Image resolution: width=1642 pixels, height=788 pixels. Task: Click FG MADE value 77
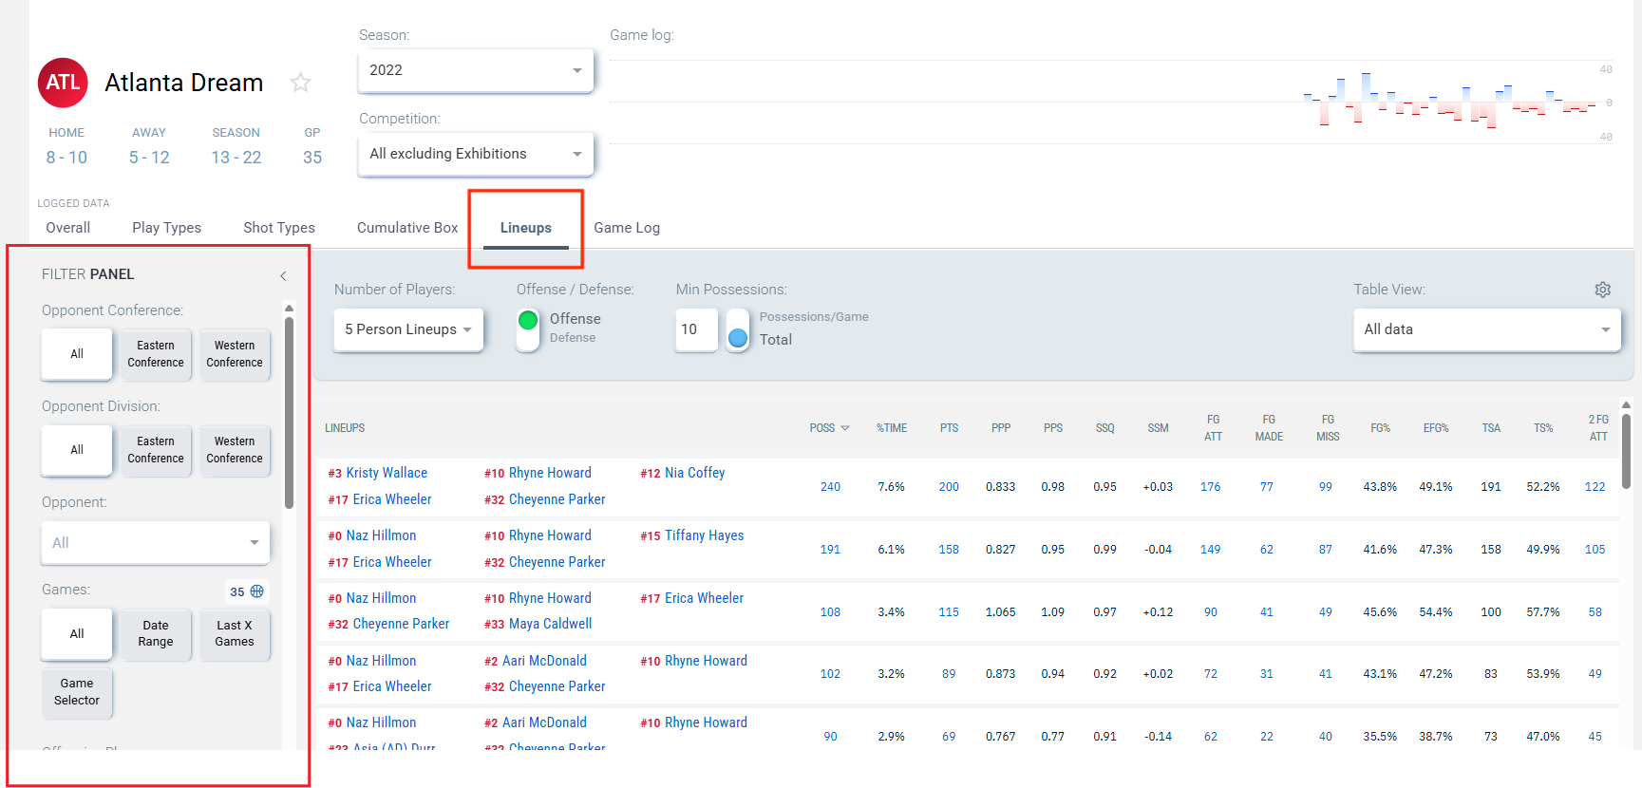pos(1267,487)
